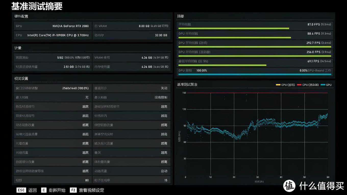This screenshot has height=195, width=347.
Task: Click the teal GPU legend marker
Action: pos(323,85)
